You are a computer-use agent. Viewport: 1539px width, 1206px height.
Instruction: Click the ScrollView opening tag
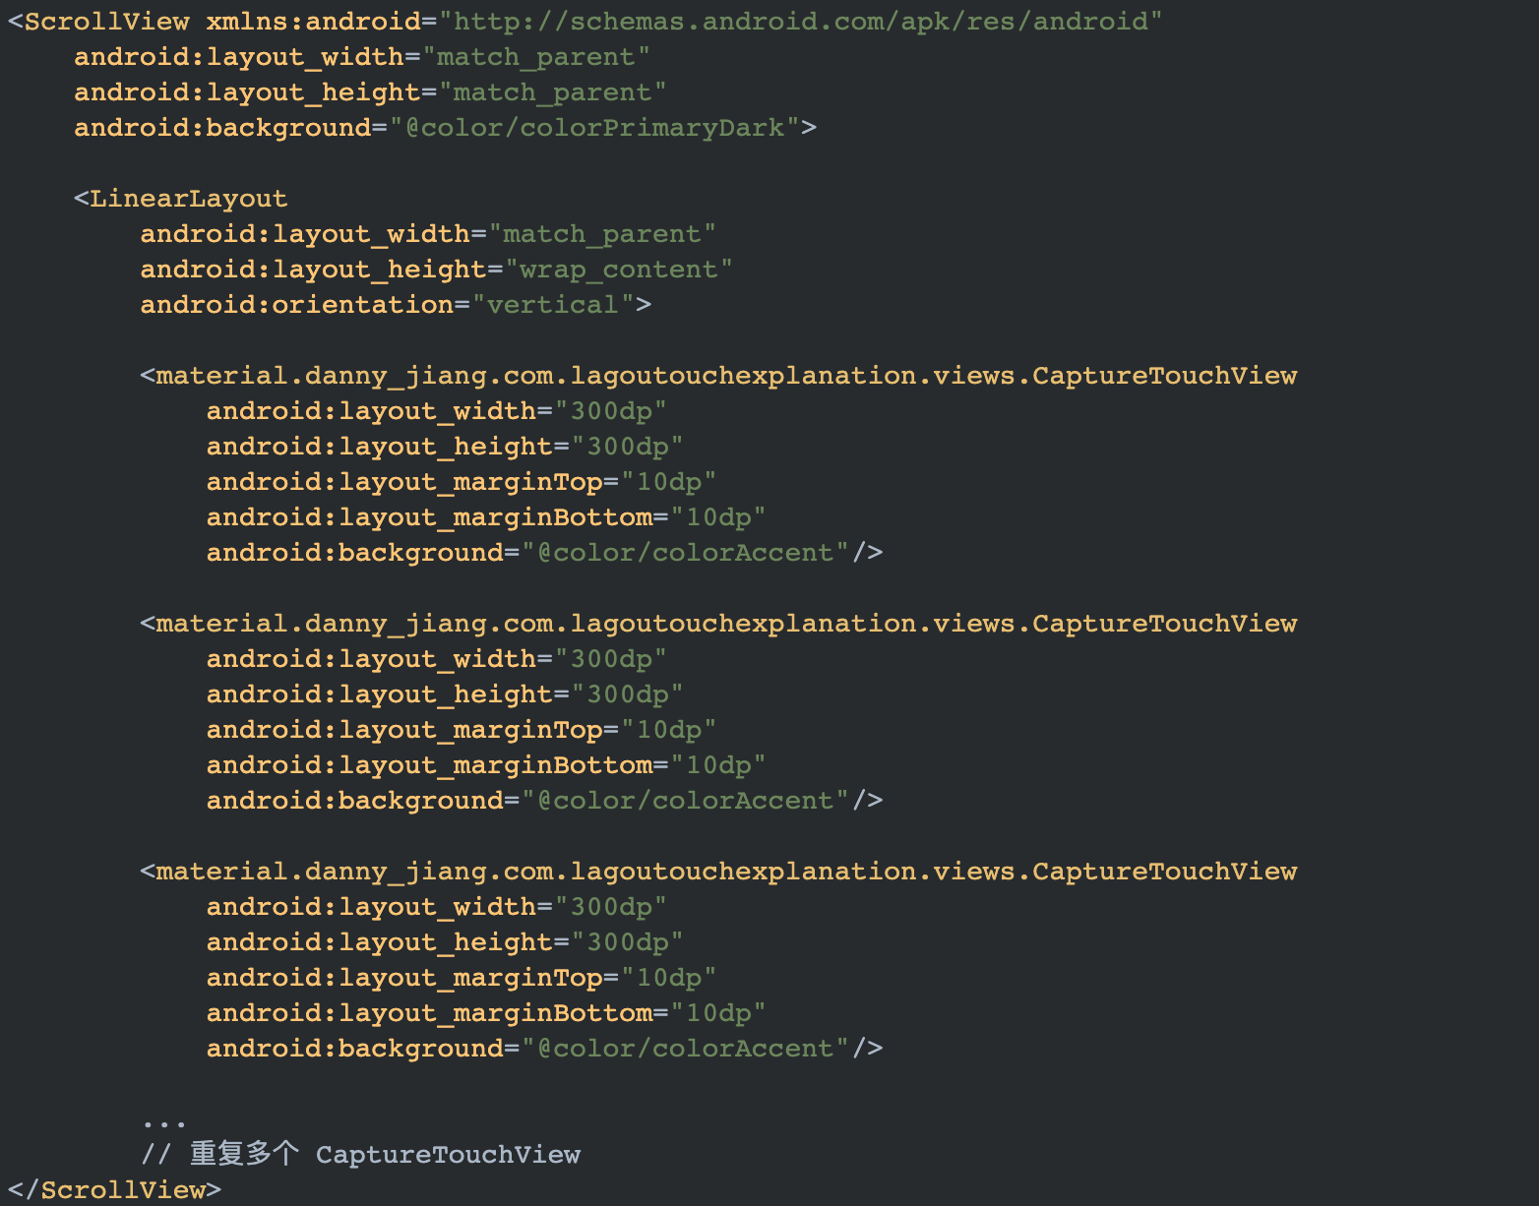point(98,21)
